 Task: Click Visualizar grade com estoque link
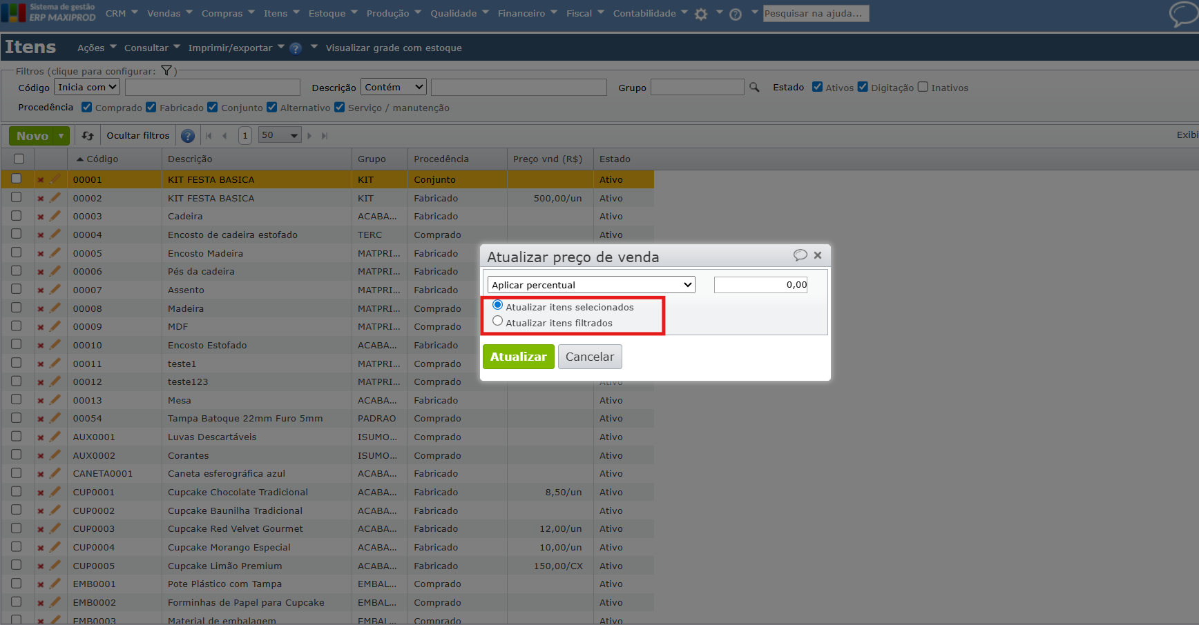coord(394,48)
